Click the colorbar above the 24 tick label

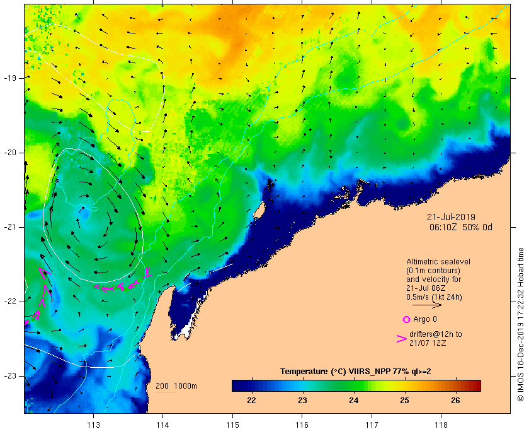[x=353, y=385]
